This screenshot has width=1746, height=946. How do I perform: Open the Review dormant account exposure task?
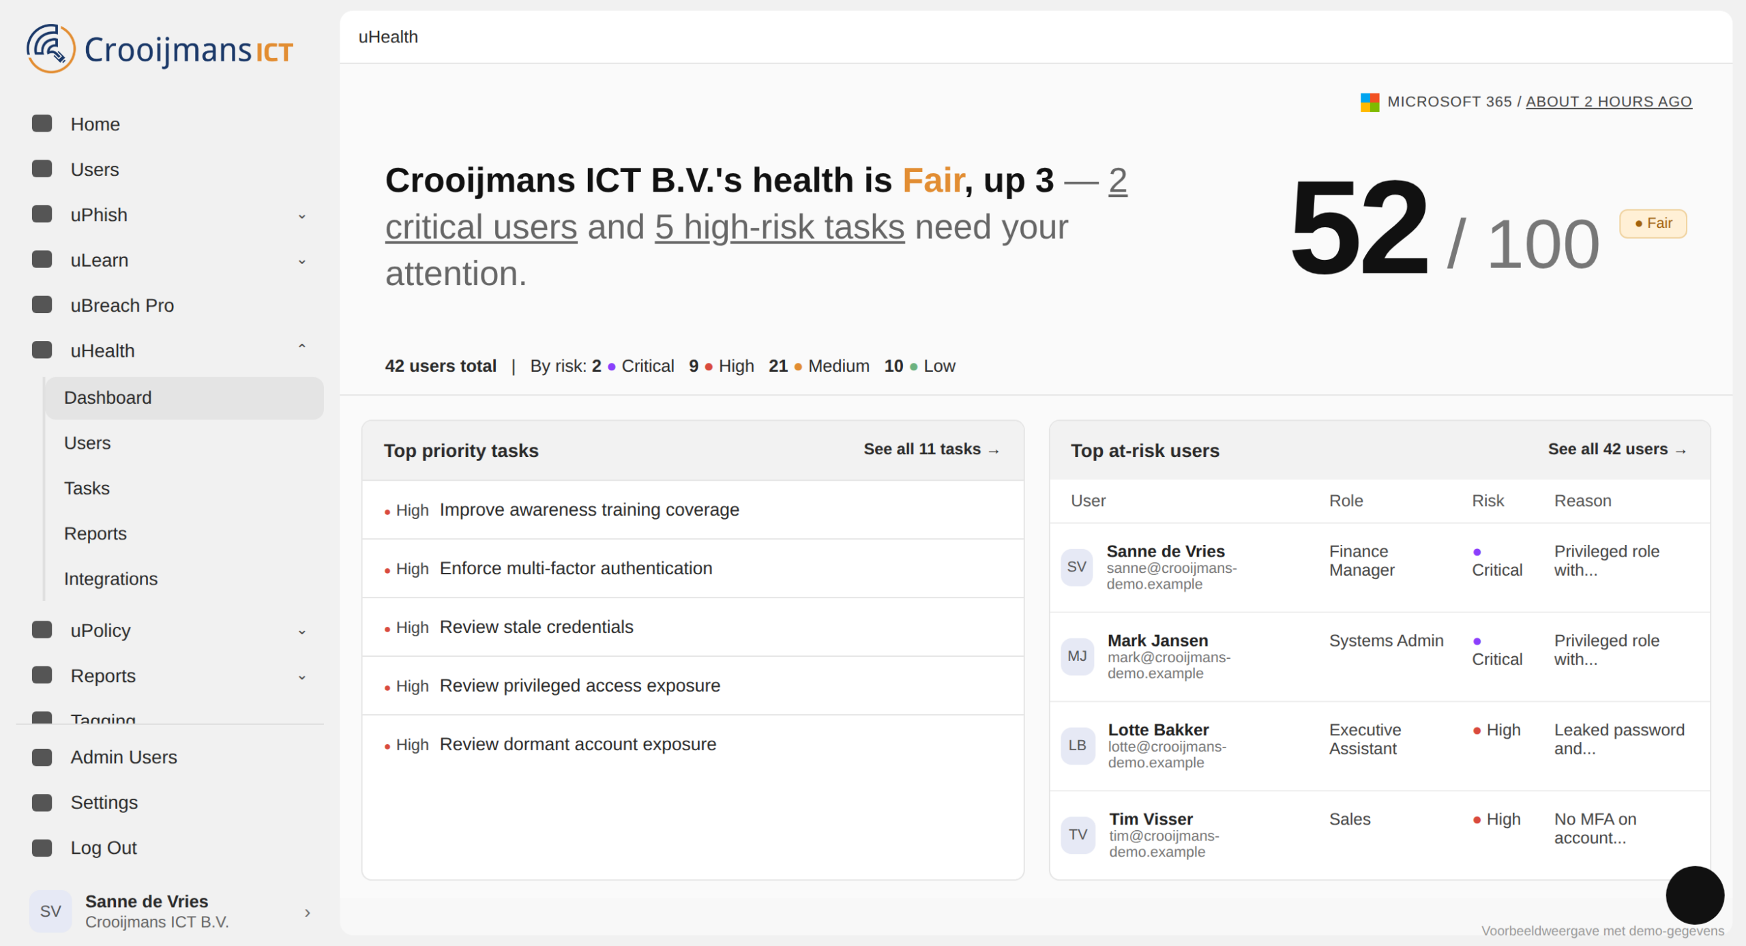click(x=693, y=744)
